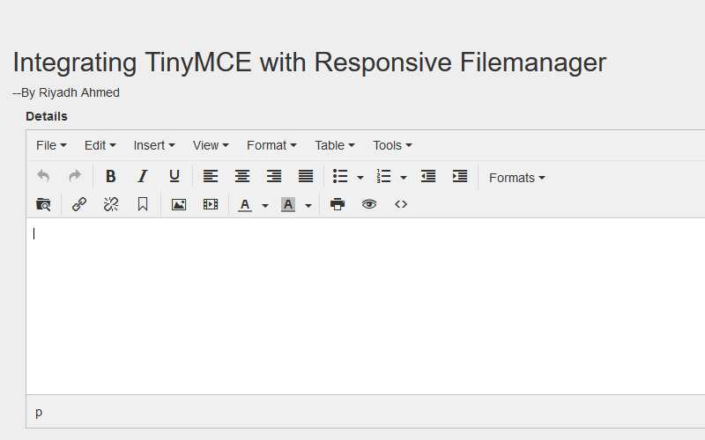Open the File menu
The image size is (705, 440).
coord(51,145)
